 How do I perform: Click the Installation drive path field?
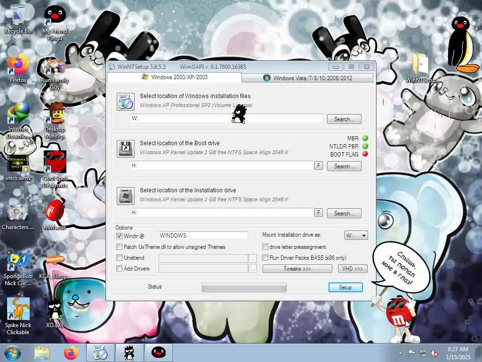[222, 213]
